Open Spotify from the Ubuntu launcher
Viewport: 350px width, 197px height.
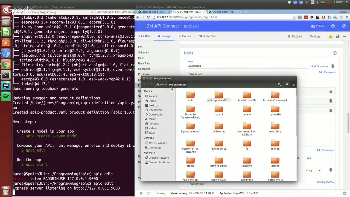click(x=6, y=96)
